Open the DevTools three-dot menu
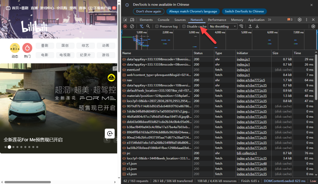318x184 pixels. pyautogui.click(x=306, y=20)
